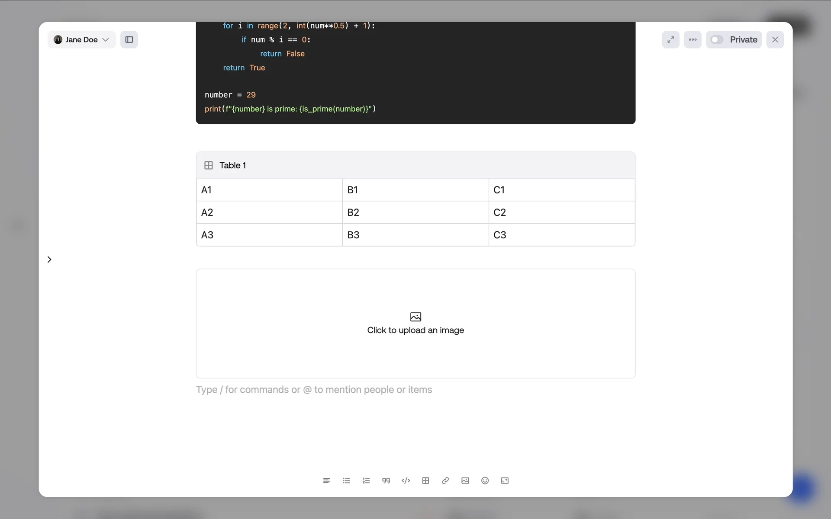Viewport: 831px width, 519px height.
Task: Open the Jane Doe dropdown
Action: tap(81, 40)
